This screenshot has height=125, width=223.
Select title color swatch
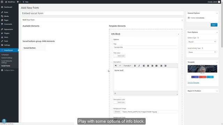click(119, 56)
